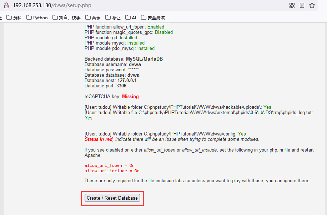
Task: Click the reCAPTCHA key Missing status
Action: pos(130,97)
